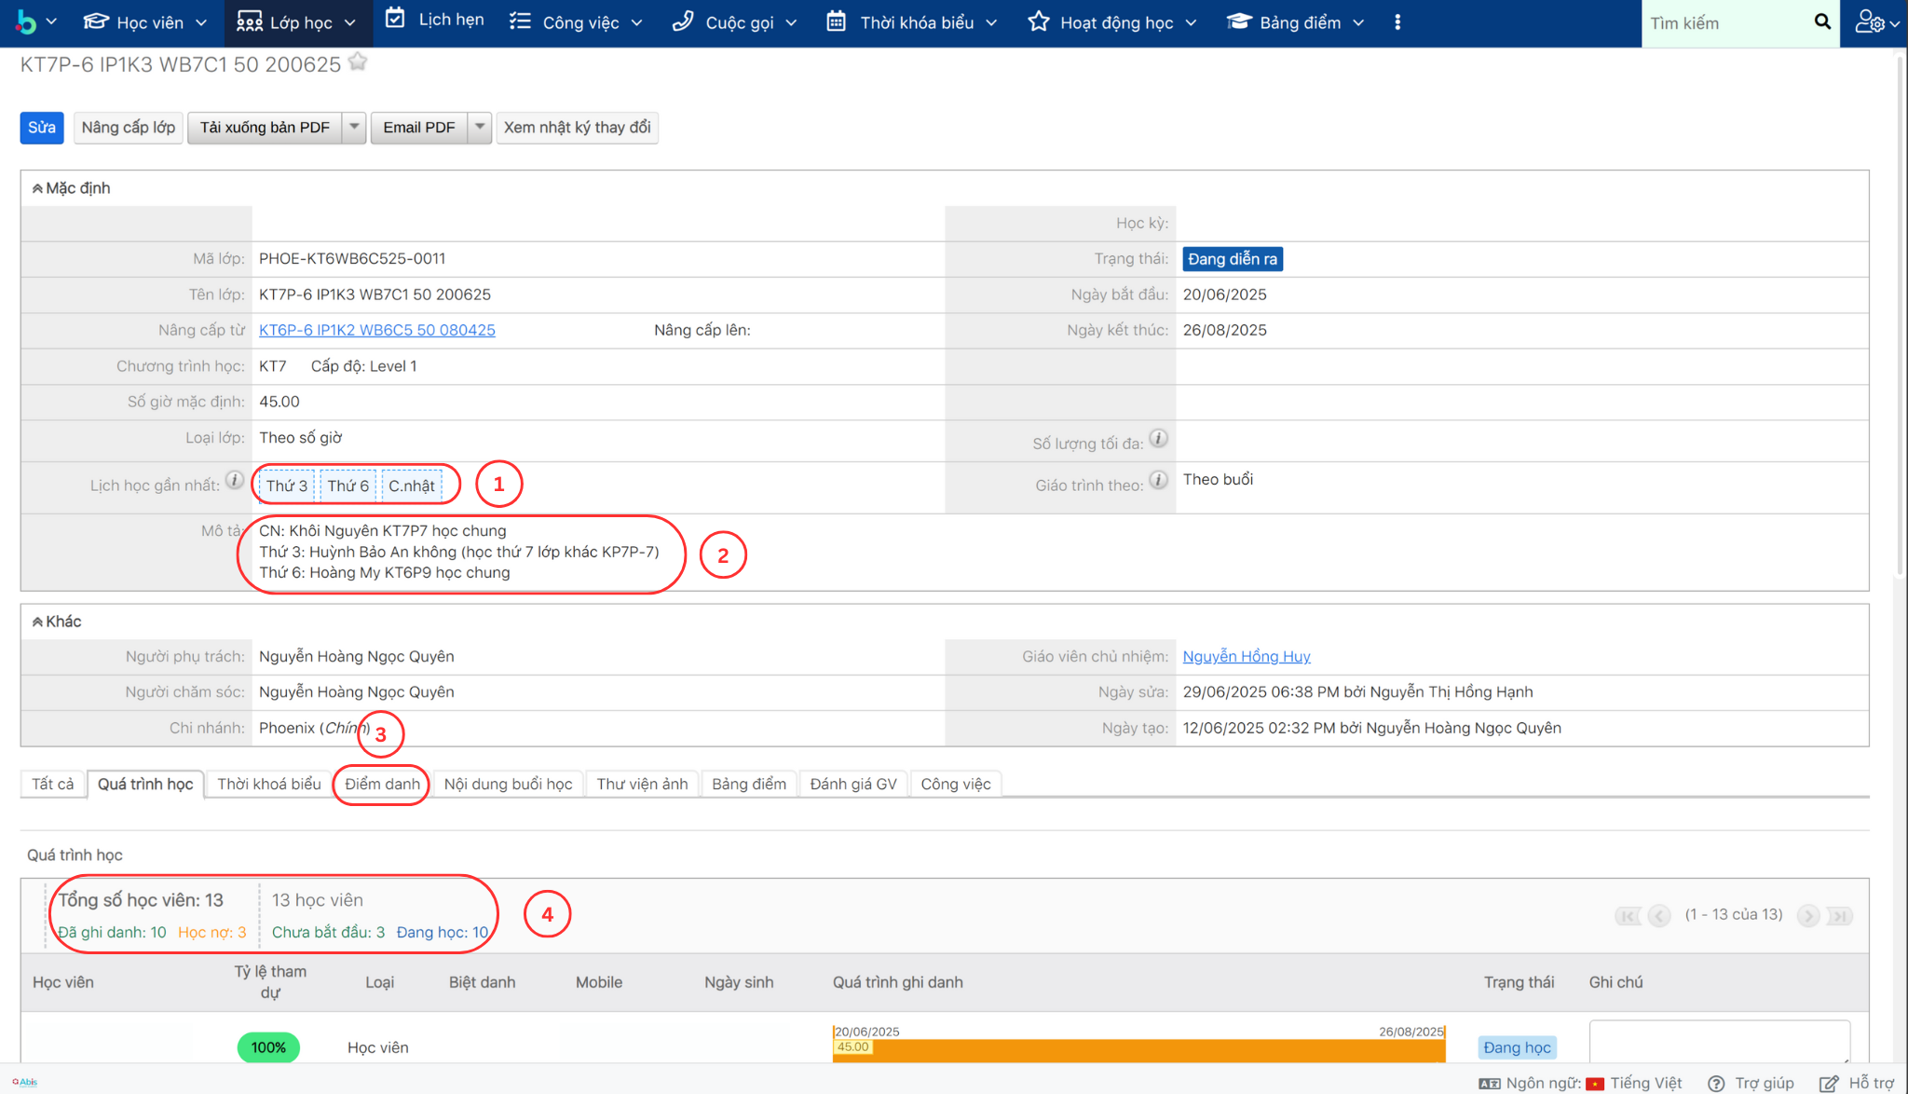Open dropdown arrow next to Email PDF
Image resolution: width=1908 pixels, height=1094 pixels.
click(479, 128)
